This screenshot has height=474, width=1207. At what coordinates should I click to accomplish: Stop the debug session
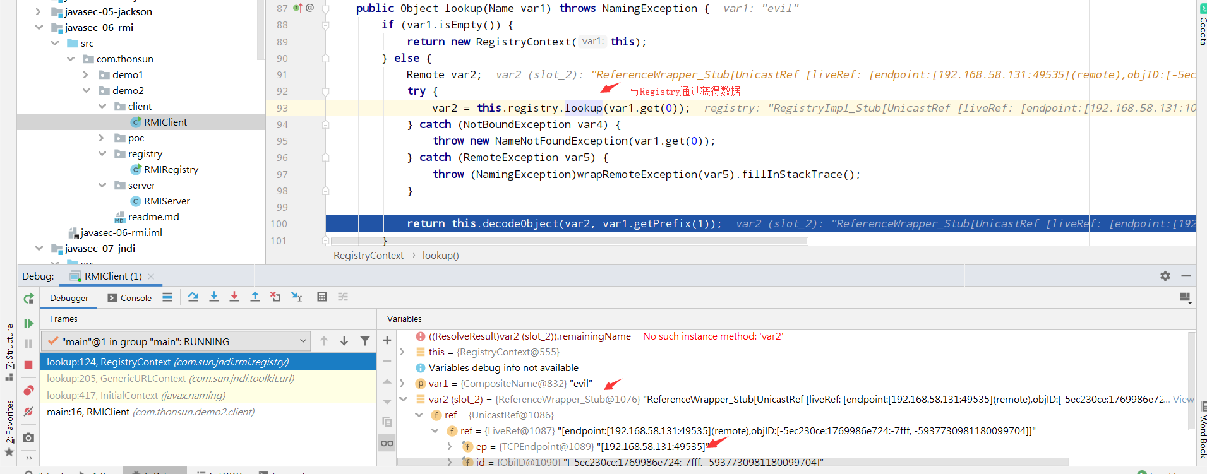(x=28, y=365)
